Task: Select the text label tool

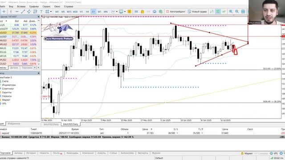Action: (x=41, y=12)
